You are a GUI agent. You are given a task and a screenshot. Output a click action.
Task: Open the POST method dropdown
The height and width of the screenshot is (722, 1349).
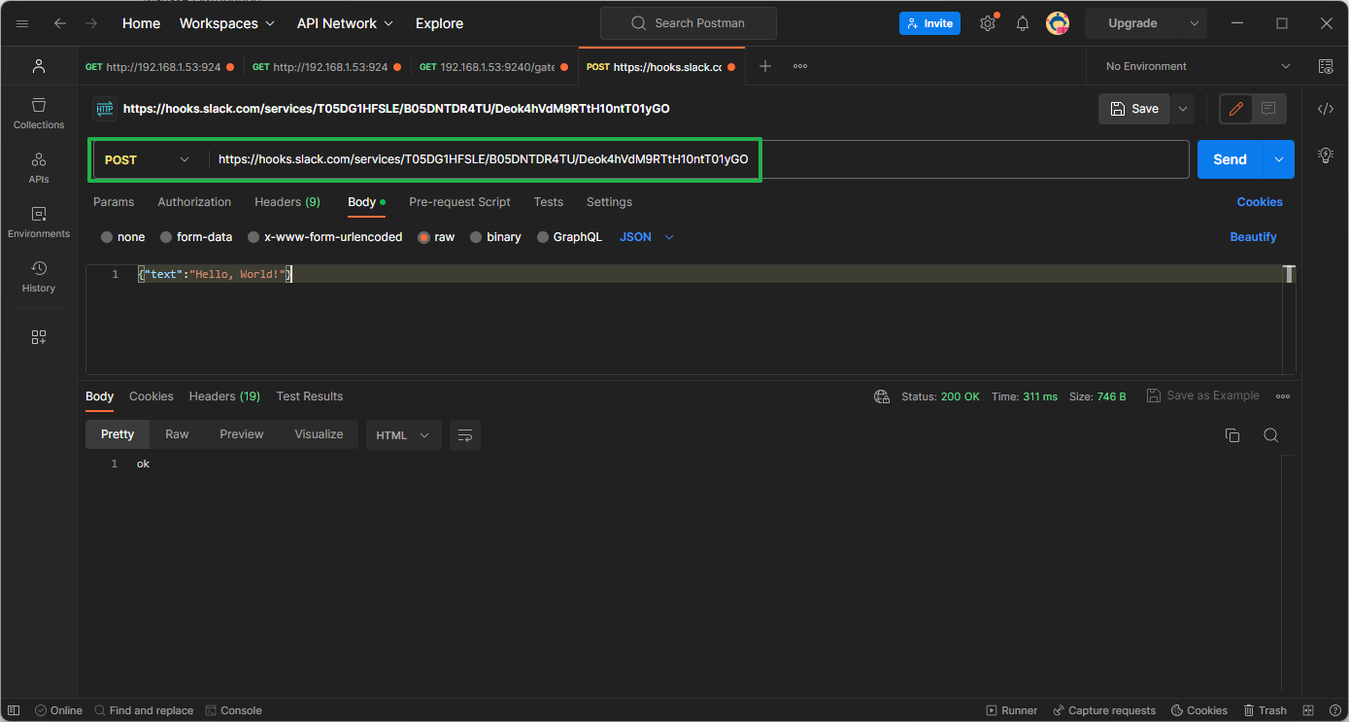point(148,159)
